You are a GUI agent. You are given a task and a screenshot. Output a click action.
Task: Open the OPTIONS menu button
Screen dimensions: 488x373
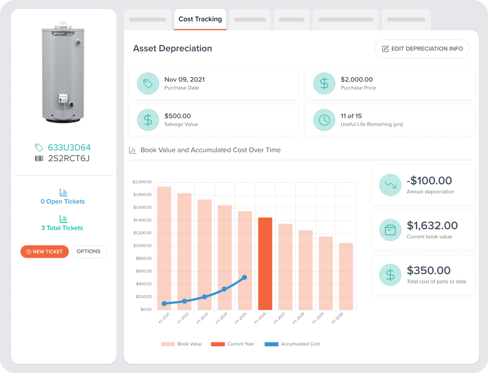point(89,251)
